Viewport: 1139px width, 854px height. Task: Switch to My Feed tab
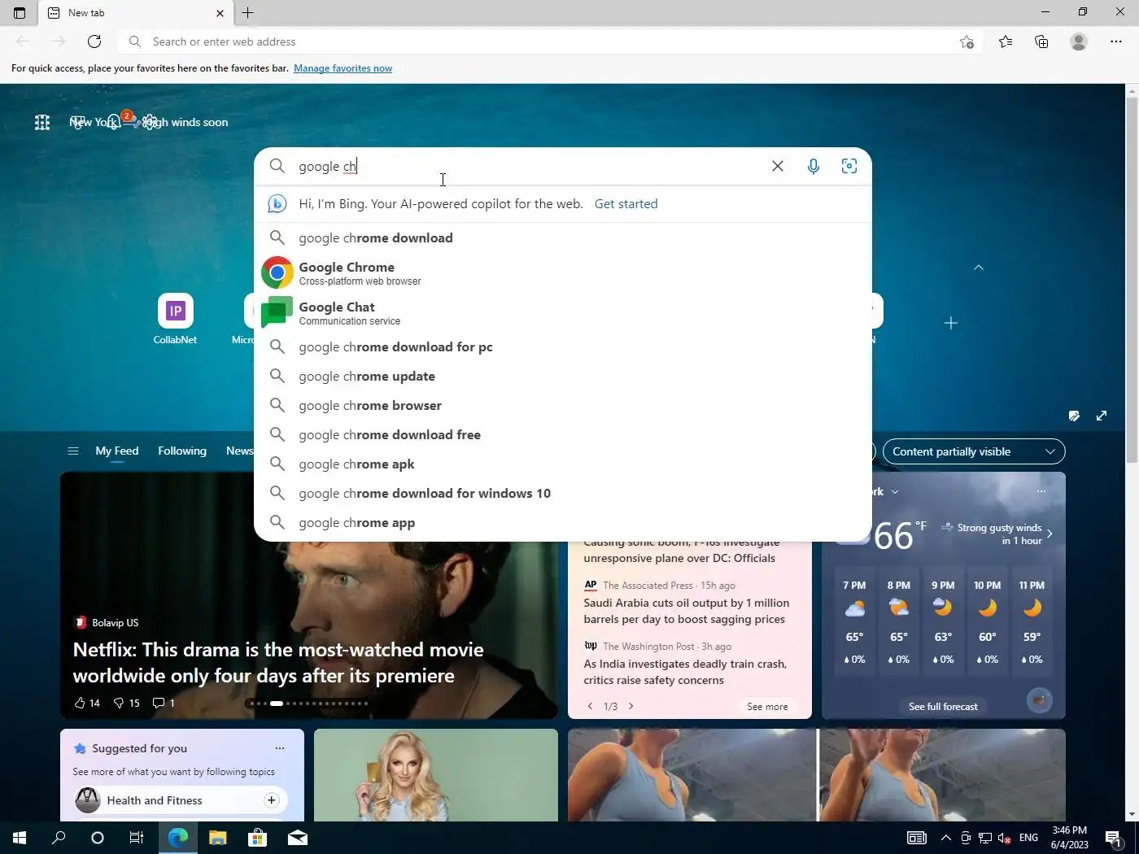point(117,451)
